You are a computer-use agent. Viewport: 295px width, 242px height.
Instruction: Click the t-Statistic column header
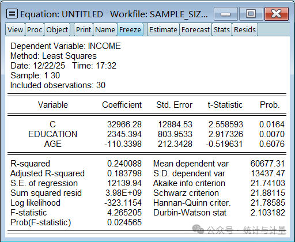click(x=225, y=105)
